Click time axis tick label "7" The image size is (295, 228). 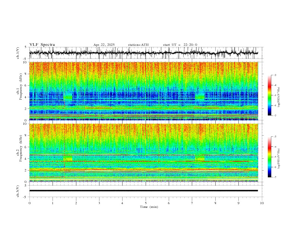pos(192,203)
